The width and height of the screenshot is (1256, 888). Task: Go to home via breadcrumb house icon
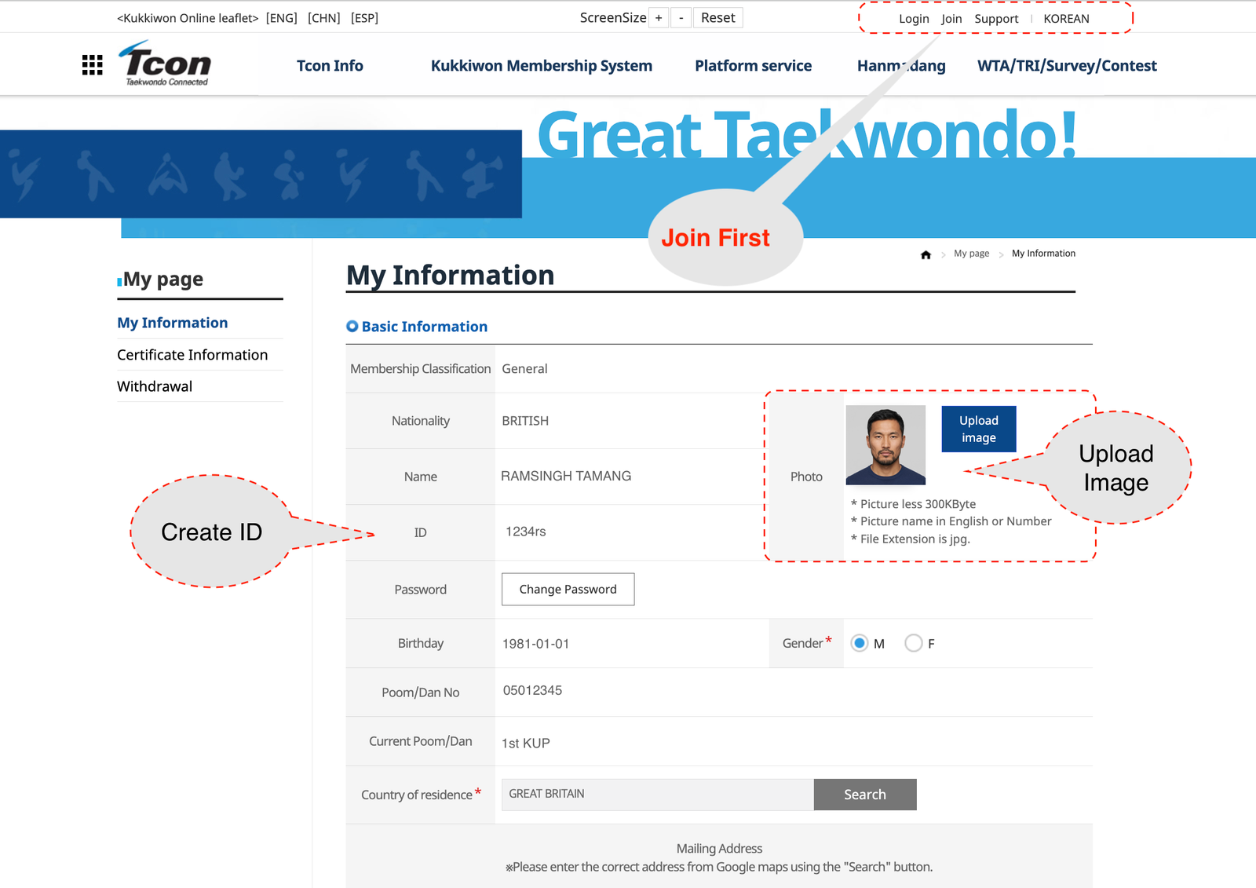(926, 254)
